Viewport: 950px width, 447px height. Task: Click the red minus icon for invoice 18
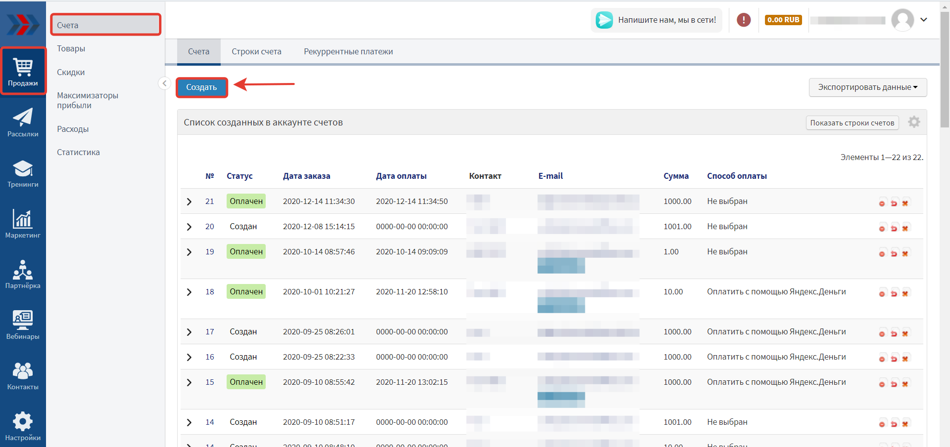coord(882,293)
